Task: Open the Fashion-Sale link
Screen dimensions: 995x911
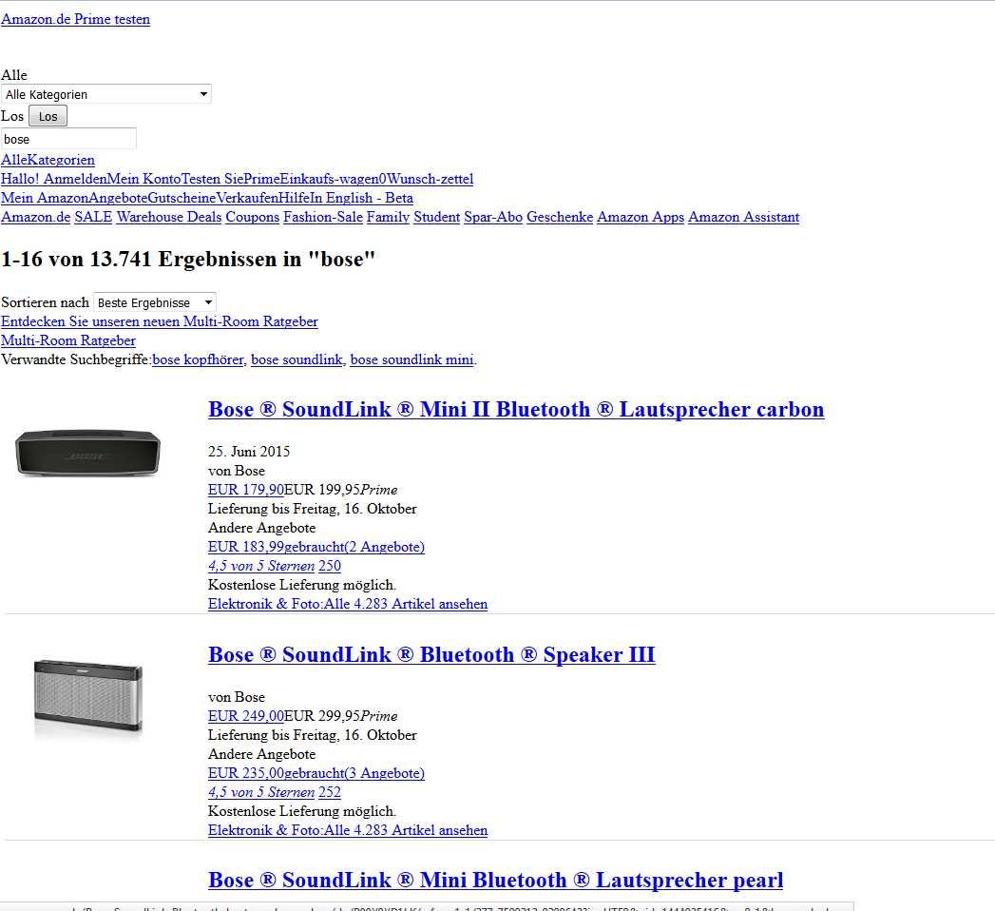Action: (x=323, y=217)
